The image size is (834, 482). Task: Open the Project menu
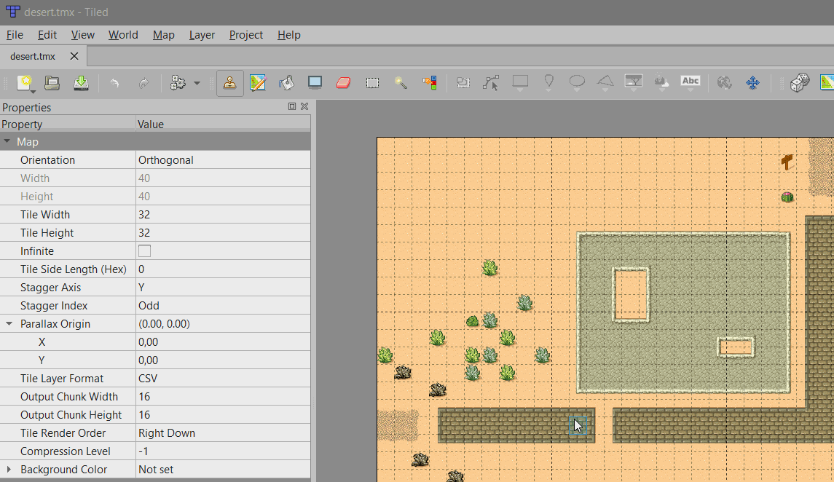246,34
